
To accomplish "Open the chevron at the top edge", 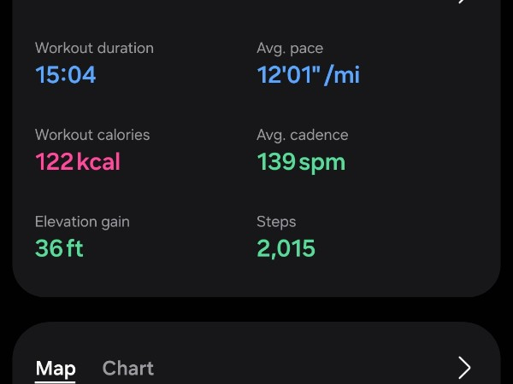I will [x=463, y=3].
